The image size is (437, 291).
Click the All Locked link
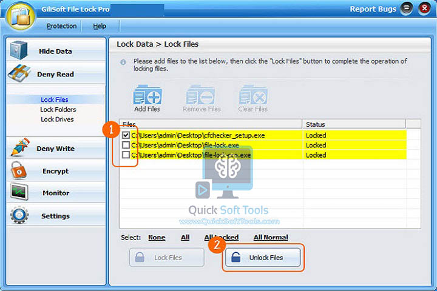pyautogui.click(x=222, y=237)
